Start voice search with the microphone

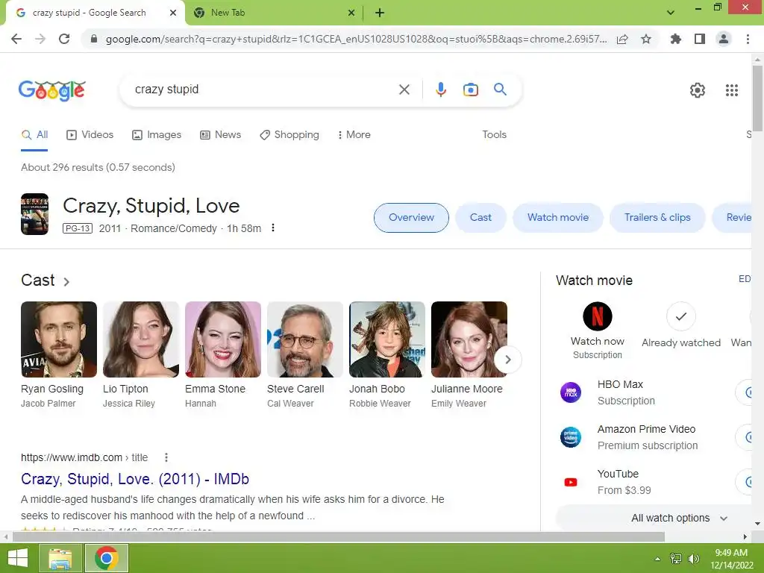pyautogui.click(x=441, y=90)
